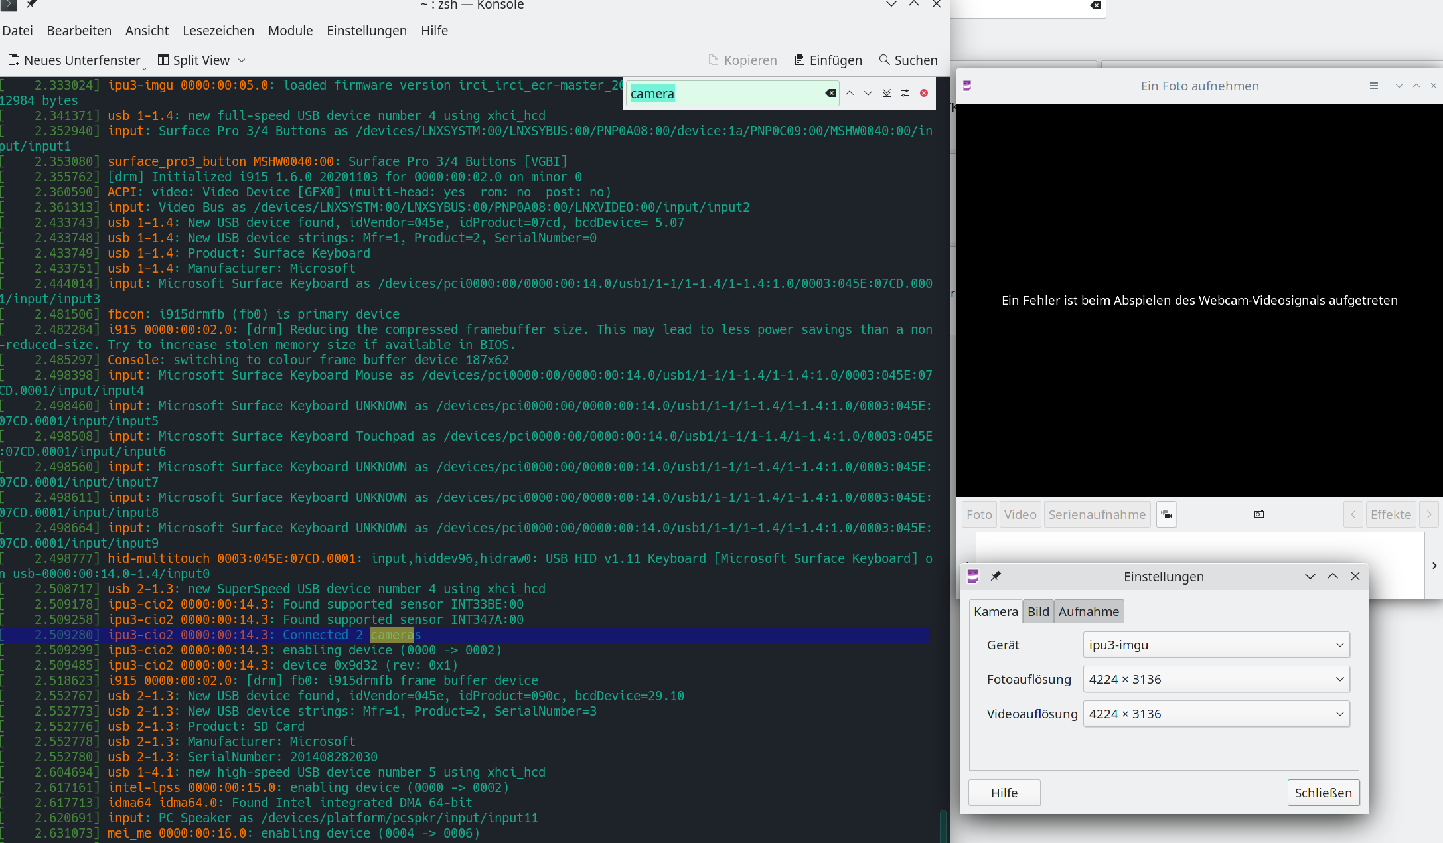Enable Serienaufnahme burst mode

click(x=1097, y=514)
